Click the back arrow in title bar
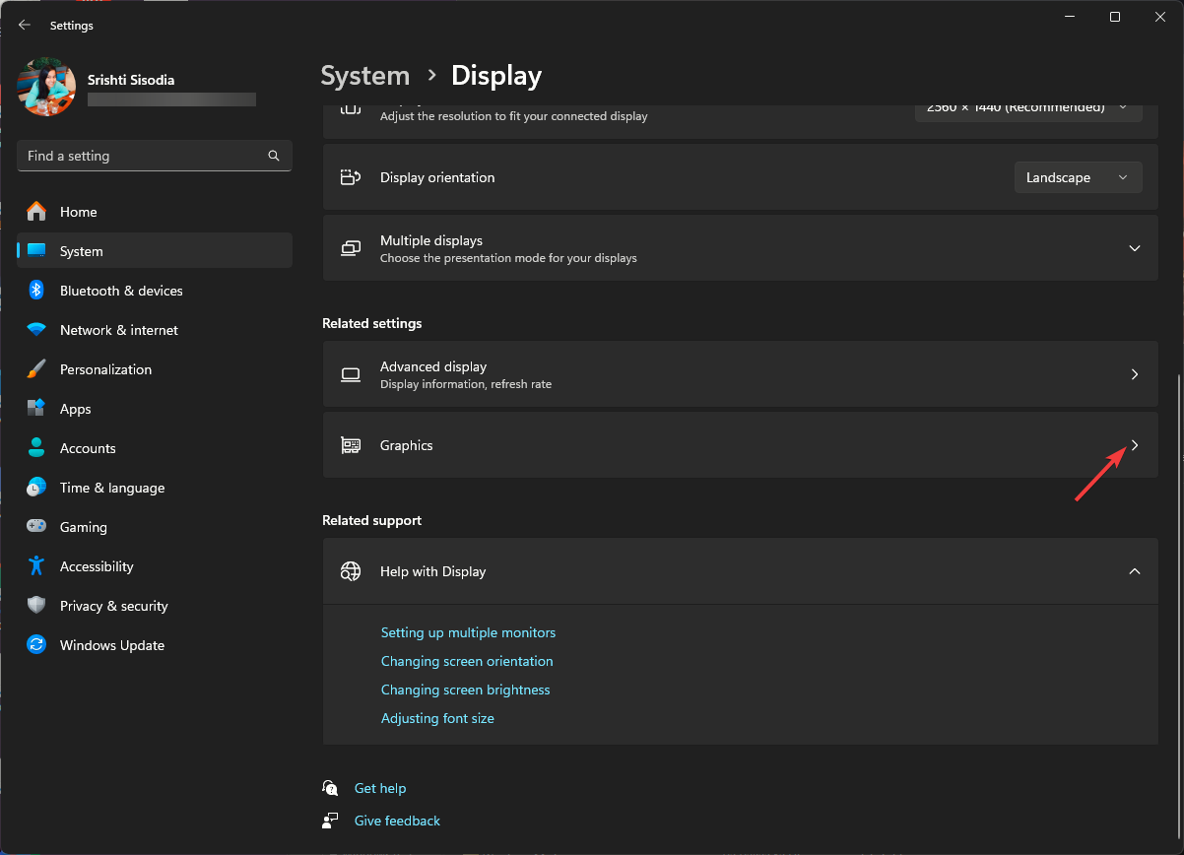The height and width of the screenshot is (855, 1184). tap(25, 25)
